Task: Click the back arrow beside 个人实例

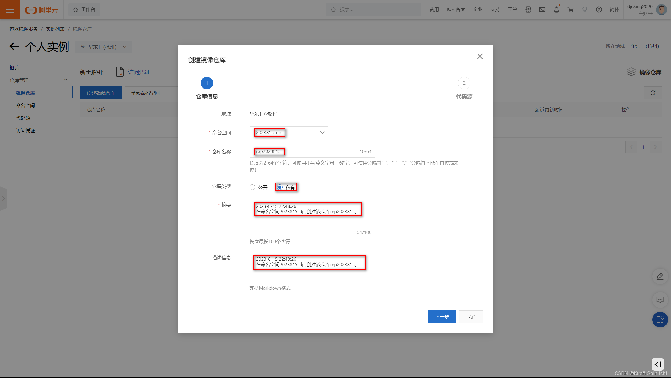Action: [14, 47]
